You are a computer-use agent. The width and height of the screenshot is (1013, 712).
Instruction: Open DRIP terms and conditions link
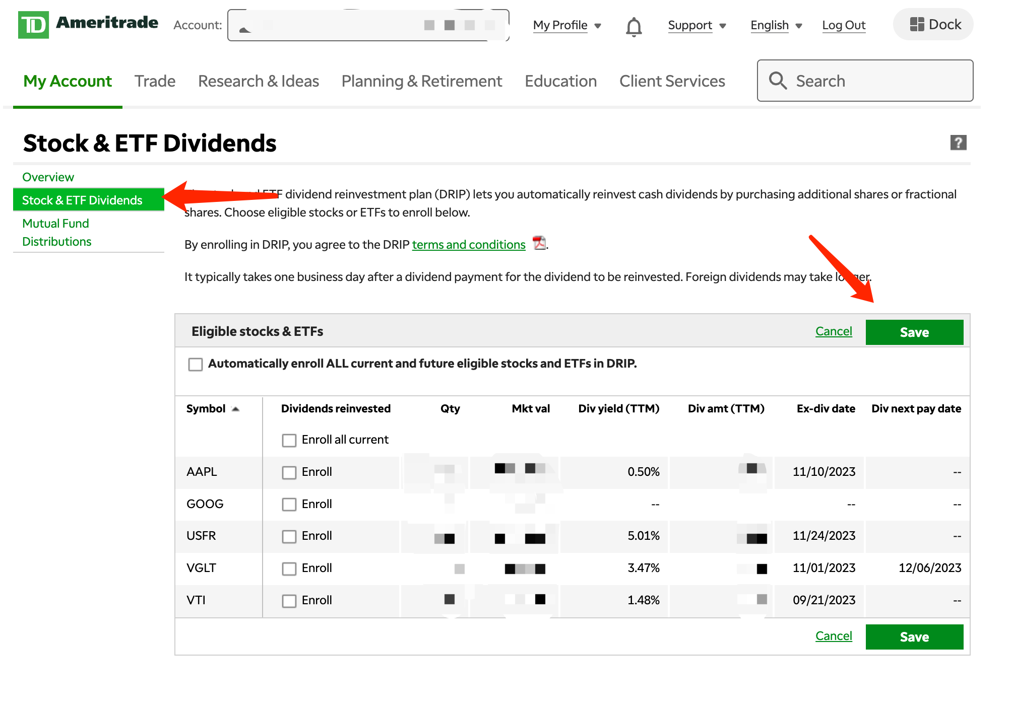[469, 245]
